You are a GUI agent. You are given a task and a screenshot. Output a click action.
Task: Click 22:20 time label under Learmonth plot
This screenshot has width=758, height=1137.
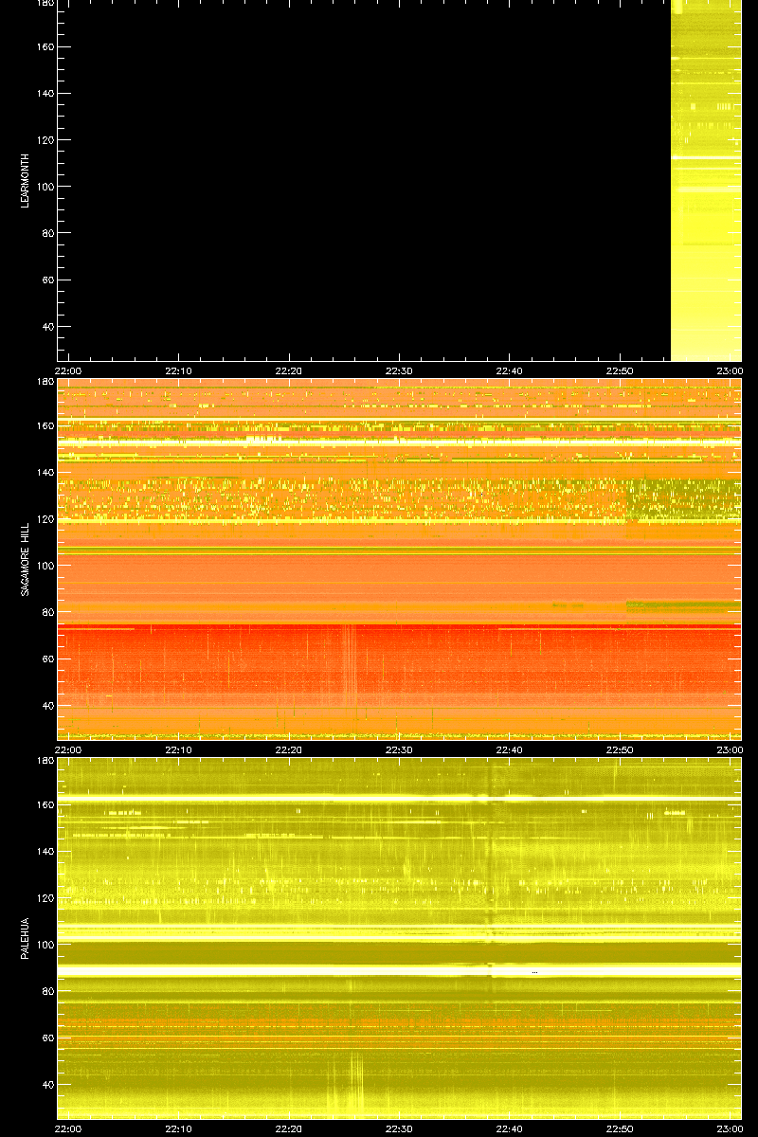[x=289, y=370]
